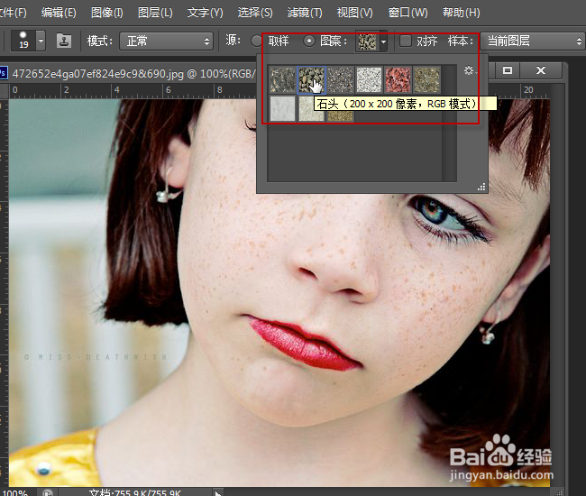Open the 图像(I) menu
Viewport: 586px width, 496px height.
pos(107,13)
